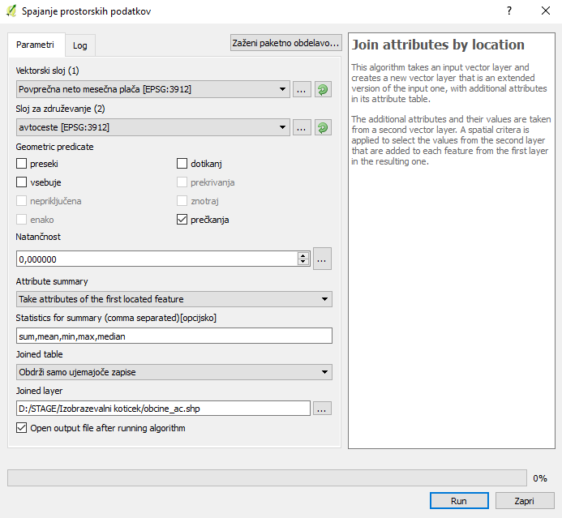Image resolution: width=562 pixels, height=518 pixels.
Task: Click the Statistics for summary text field
Action: [174, 336]
